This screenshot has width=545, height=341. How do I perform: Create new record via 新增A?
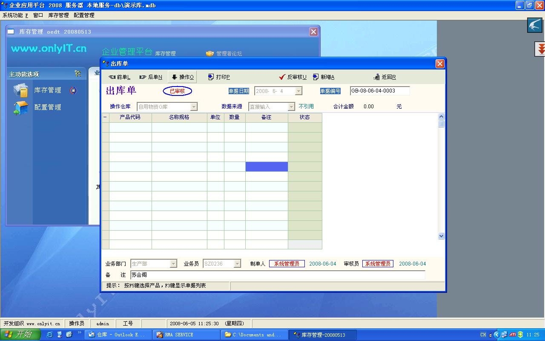coord(323,77)
